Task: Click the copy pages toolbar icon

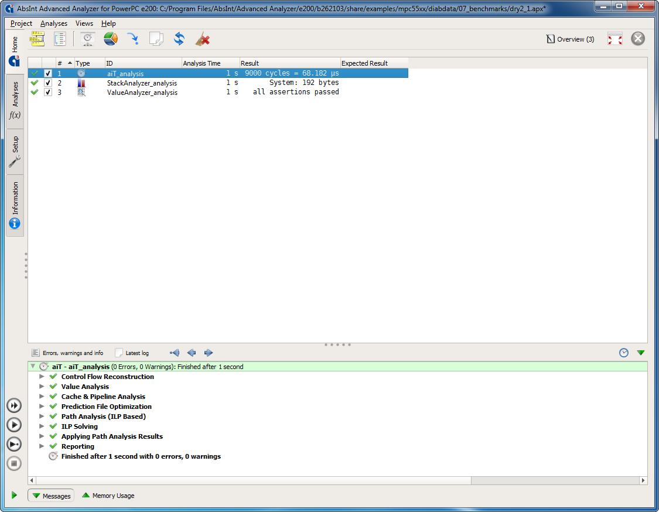Action: point(156,39)
